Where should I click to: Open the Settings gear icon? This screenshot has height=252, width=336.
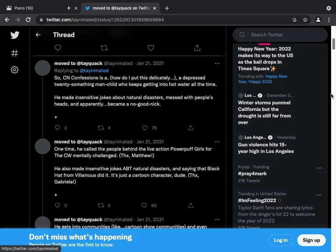(x=15, y=70)
